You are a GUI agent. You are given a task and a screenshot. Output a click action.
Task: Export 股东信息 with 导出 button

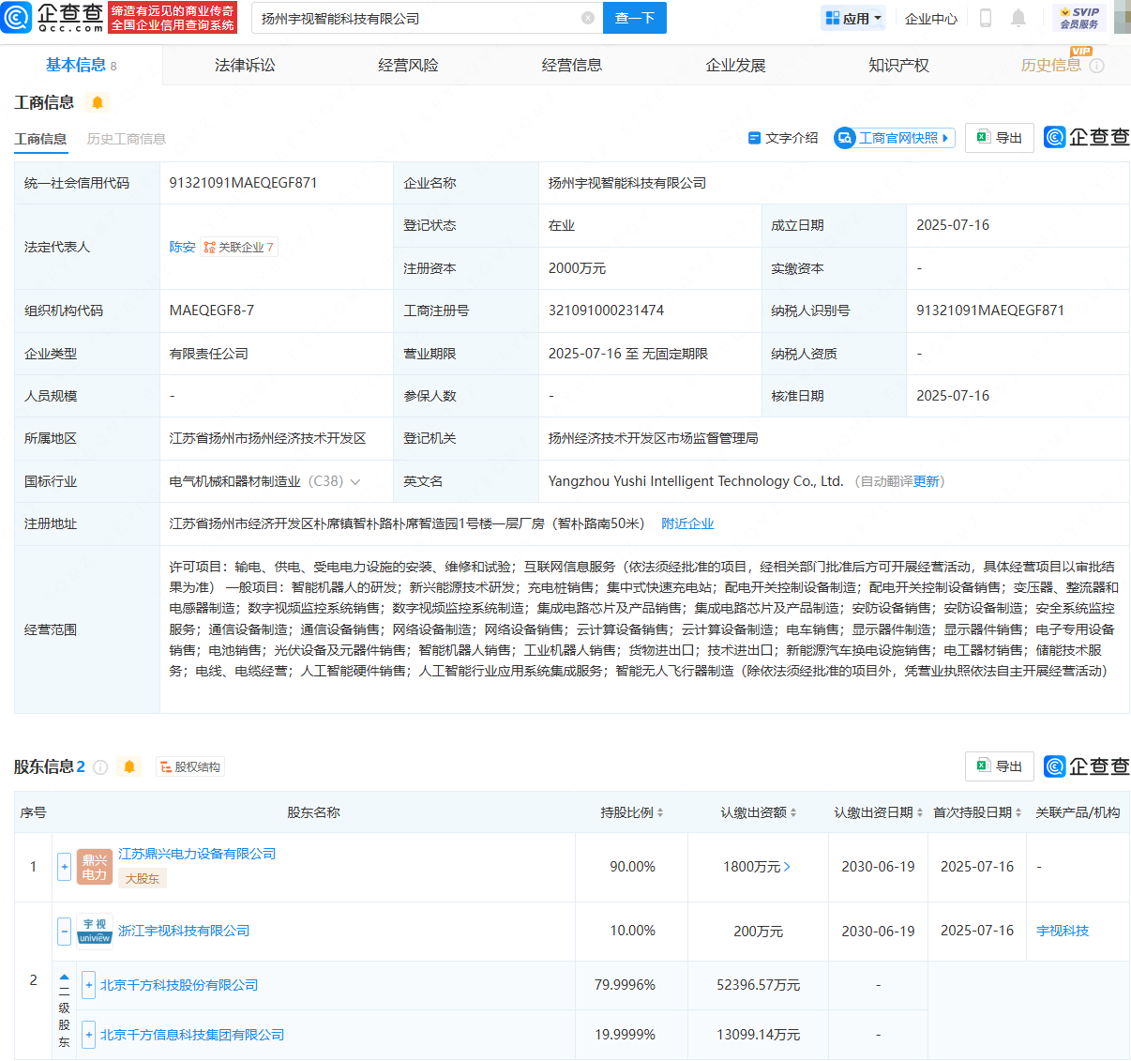click(1000, 766)
